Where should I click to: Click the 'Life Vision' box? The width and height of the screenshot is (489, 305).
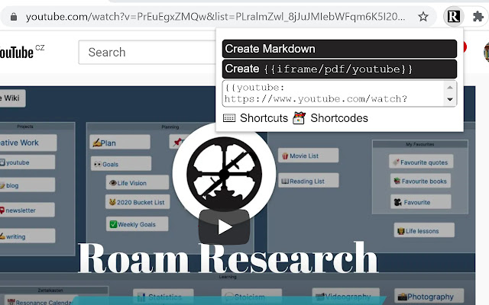138,183
